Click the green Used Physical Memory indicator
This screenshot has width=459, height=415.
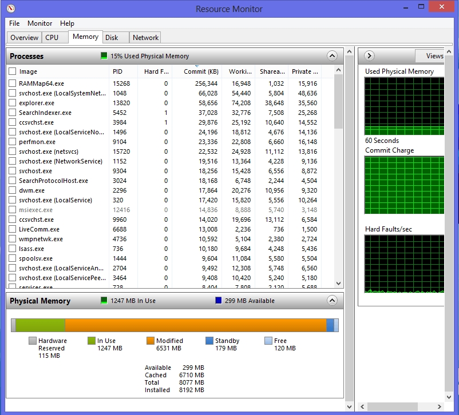point(104,56)
